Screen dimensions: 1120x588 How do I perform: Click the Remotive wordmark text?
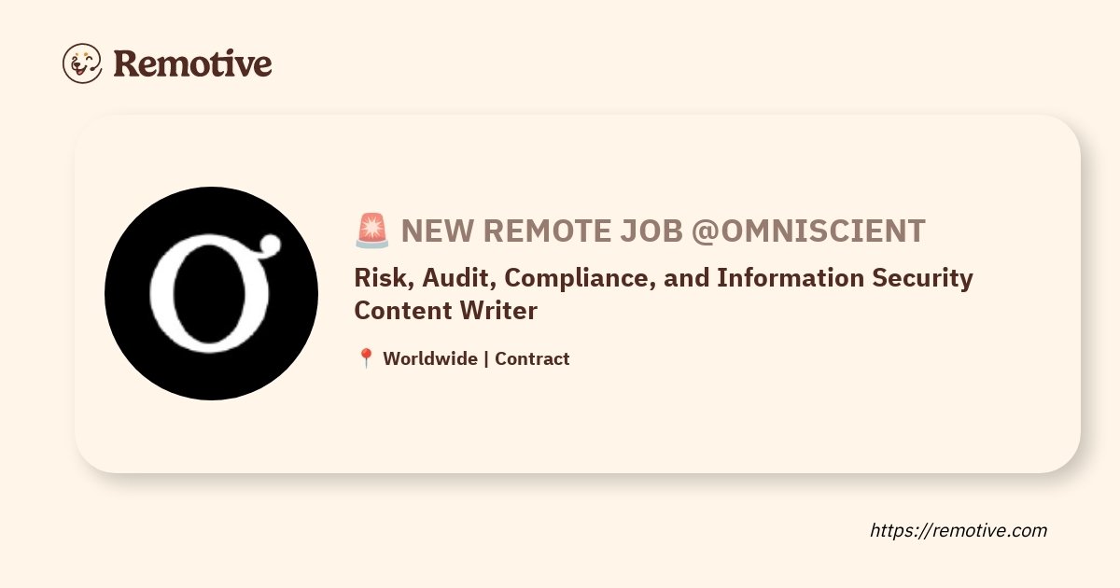pyautogui.click(x=192, y=63)
